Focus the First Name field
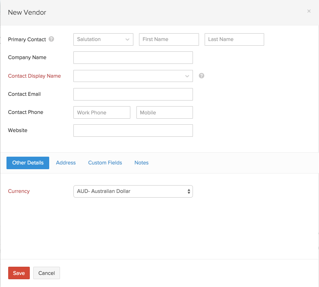Viewport: 319px width, 287px height. (169, 39)
